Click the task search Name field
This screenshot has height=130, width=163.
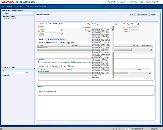tap(13, 73)
